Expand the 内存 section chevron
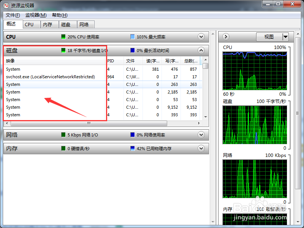This screenshot has width=304, height=228. [x=201, y=148]
